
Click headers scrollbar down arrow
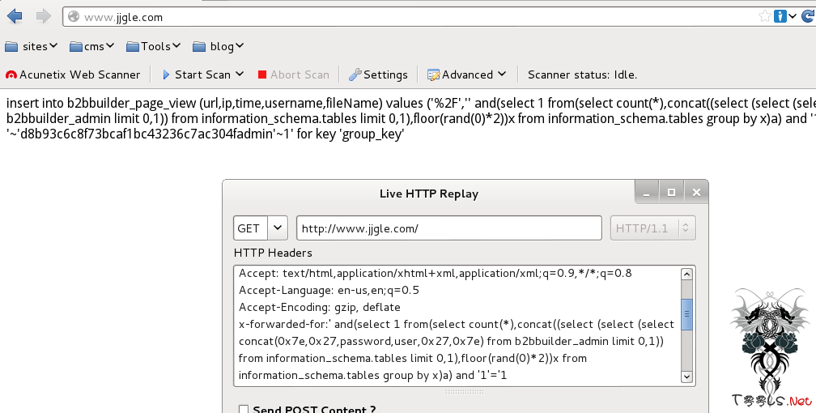coord(686,377)
